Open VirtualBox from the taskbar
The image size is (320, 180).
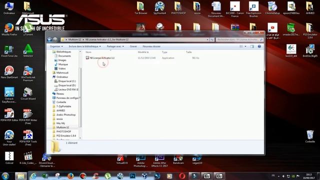pyautogui.click(x=144, y=176)
